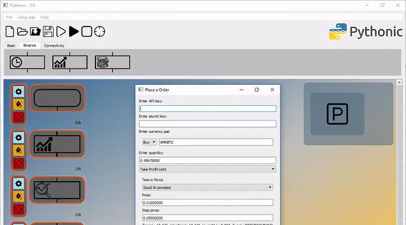Select the scheduler clock element
Screen dimensions: 406x225
(x=27, y=62)
